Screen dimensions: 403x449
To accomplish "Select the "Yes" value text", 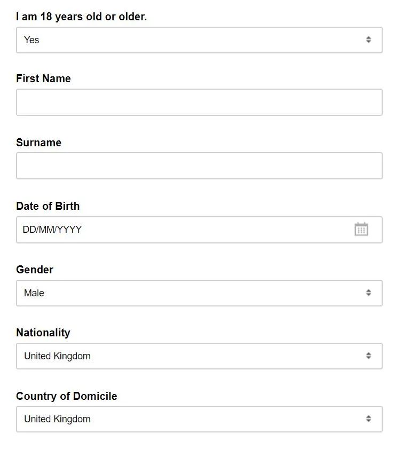I will point(31,40).
